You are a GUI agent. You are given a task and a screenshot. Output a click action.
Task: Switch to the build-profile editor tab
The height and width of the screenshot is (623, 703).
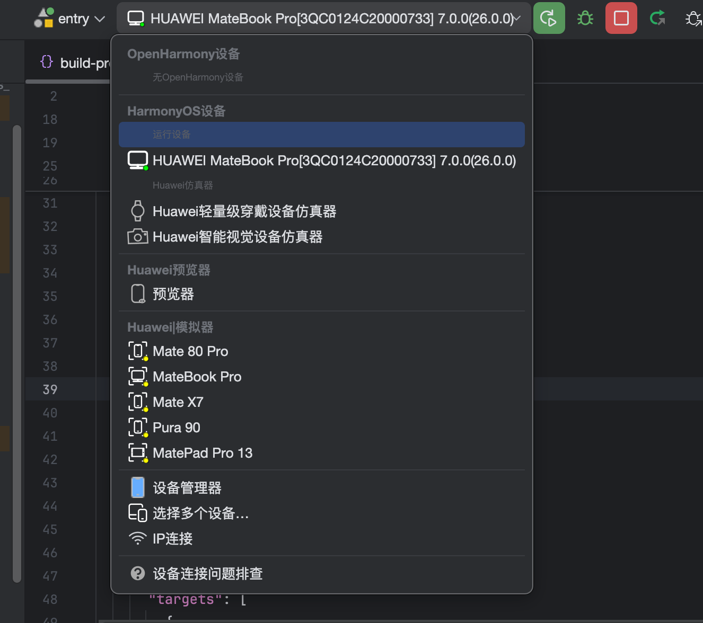click(69, 63)
